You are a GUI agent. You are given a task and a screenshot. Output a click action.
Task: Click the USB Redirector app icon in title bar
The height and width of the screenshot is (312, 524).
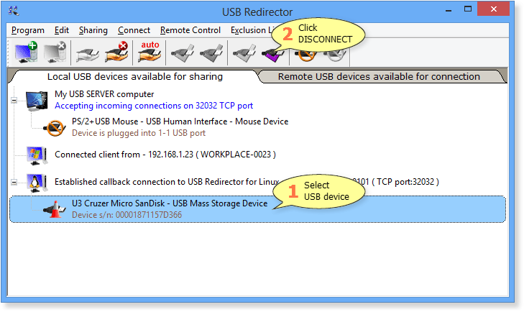coord(14,11)
